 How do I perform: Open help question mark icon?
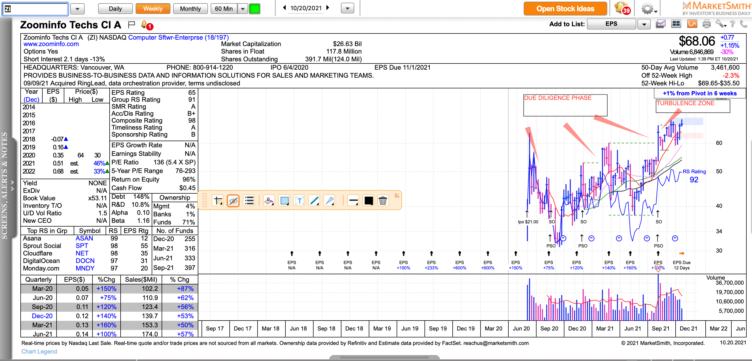point(732,24)
